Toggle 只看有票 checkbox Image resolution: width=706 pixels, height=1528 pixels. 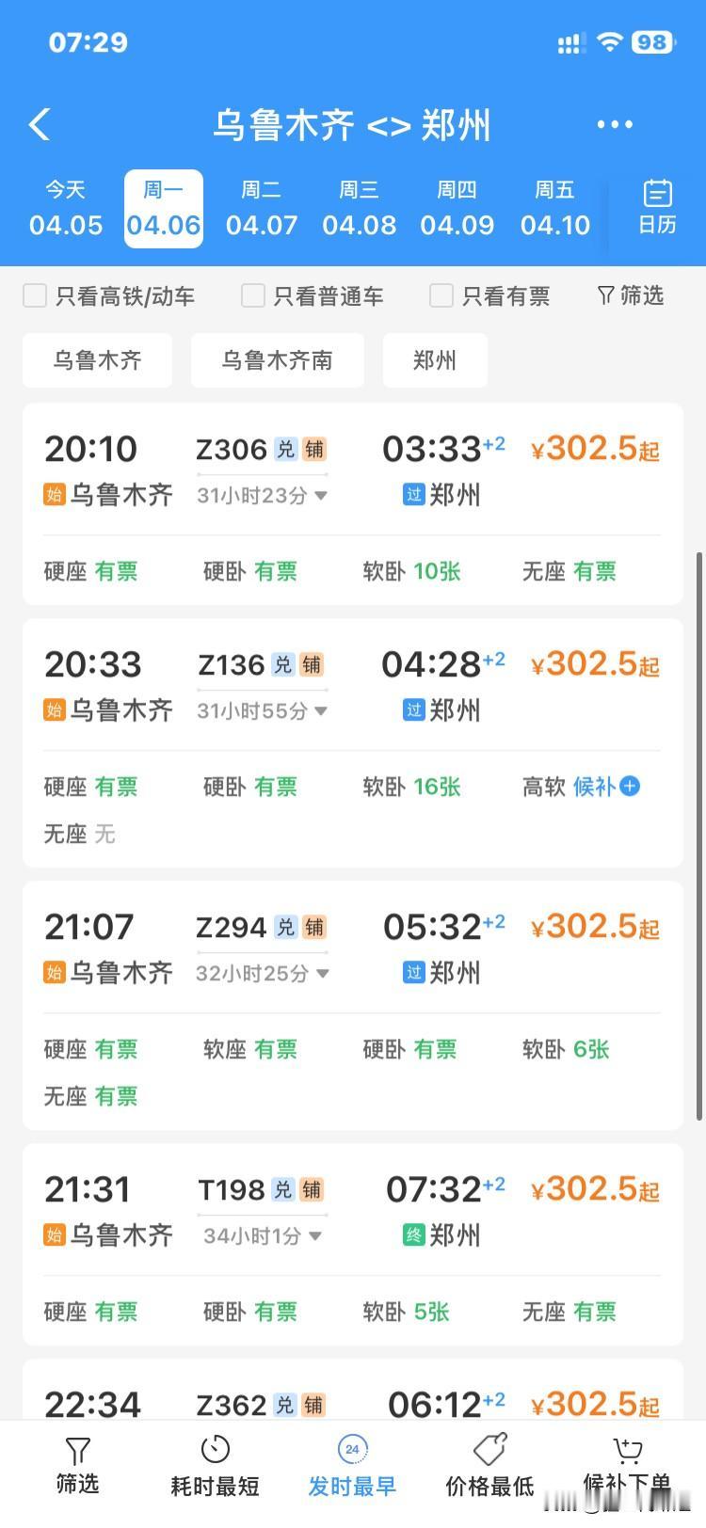(441, 295)
